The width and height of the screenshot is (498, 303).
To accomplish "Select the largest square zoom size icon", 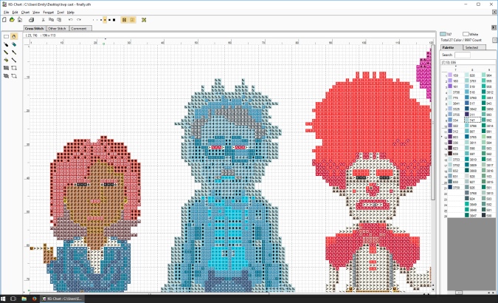I will [114, 20].
